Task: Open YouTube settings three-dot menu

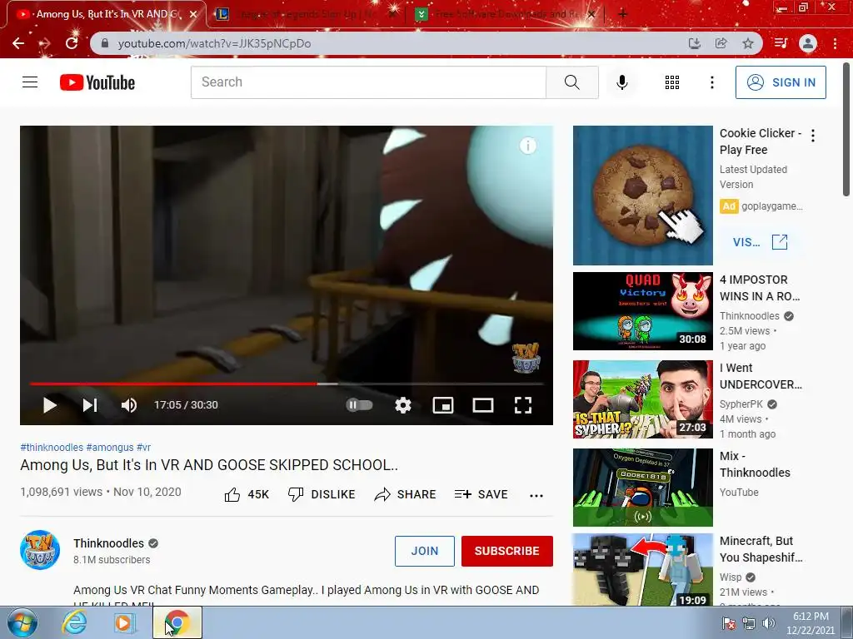Action: tap(711, 82)
